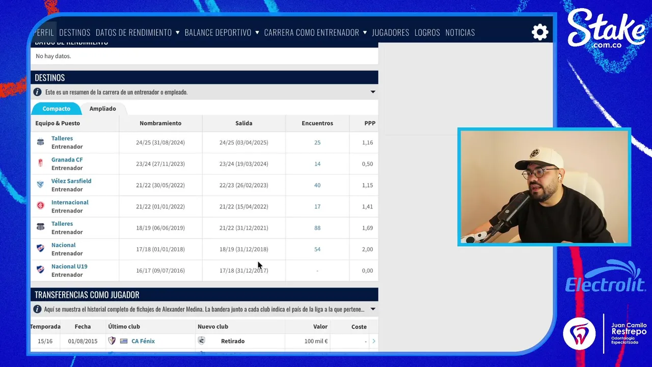Click the Stake.com.co logo
Screen dimensions: 652x367
pyautogui.click(x=606, y=30)
